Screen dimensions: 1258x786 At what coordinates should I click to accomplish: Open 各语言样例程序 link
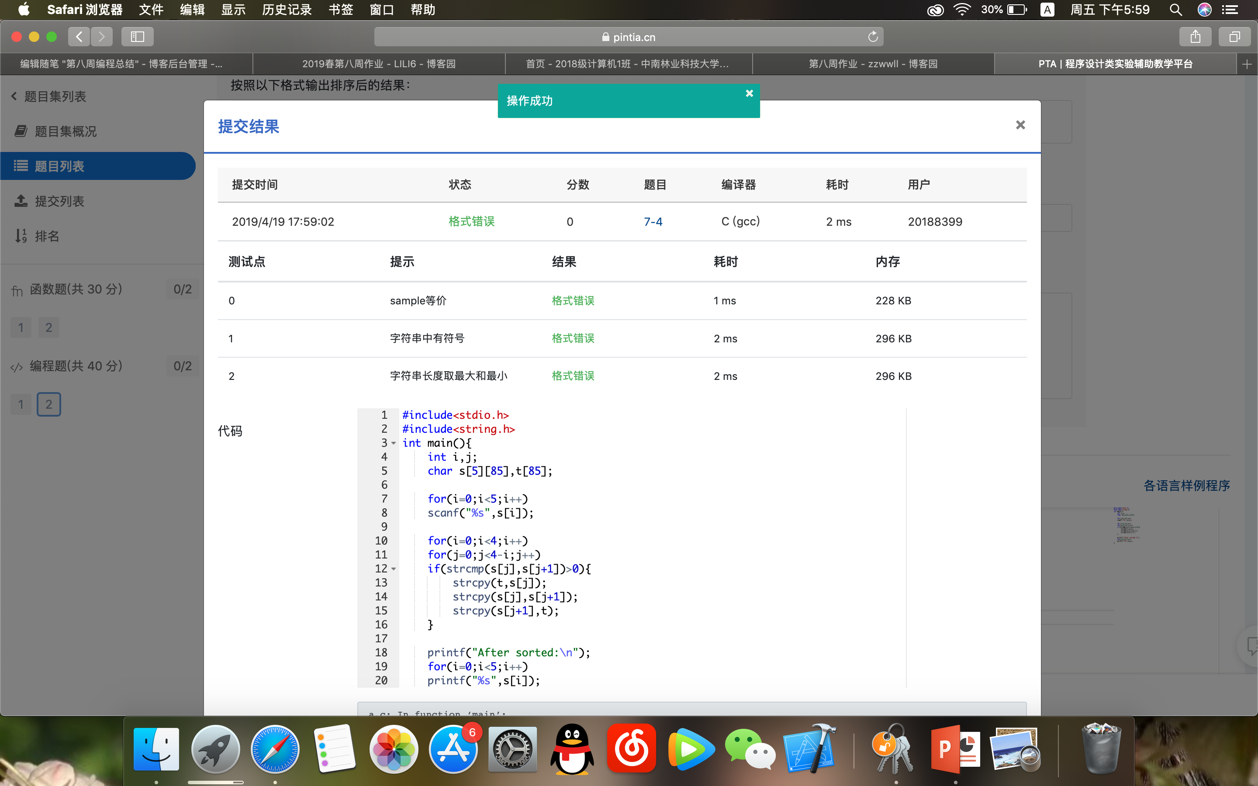[1187, 486]
